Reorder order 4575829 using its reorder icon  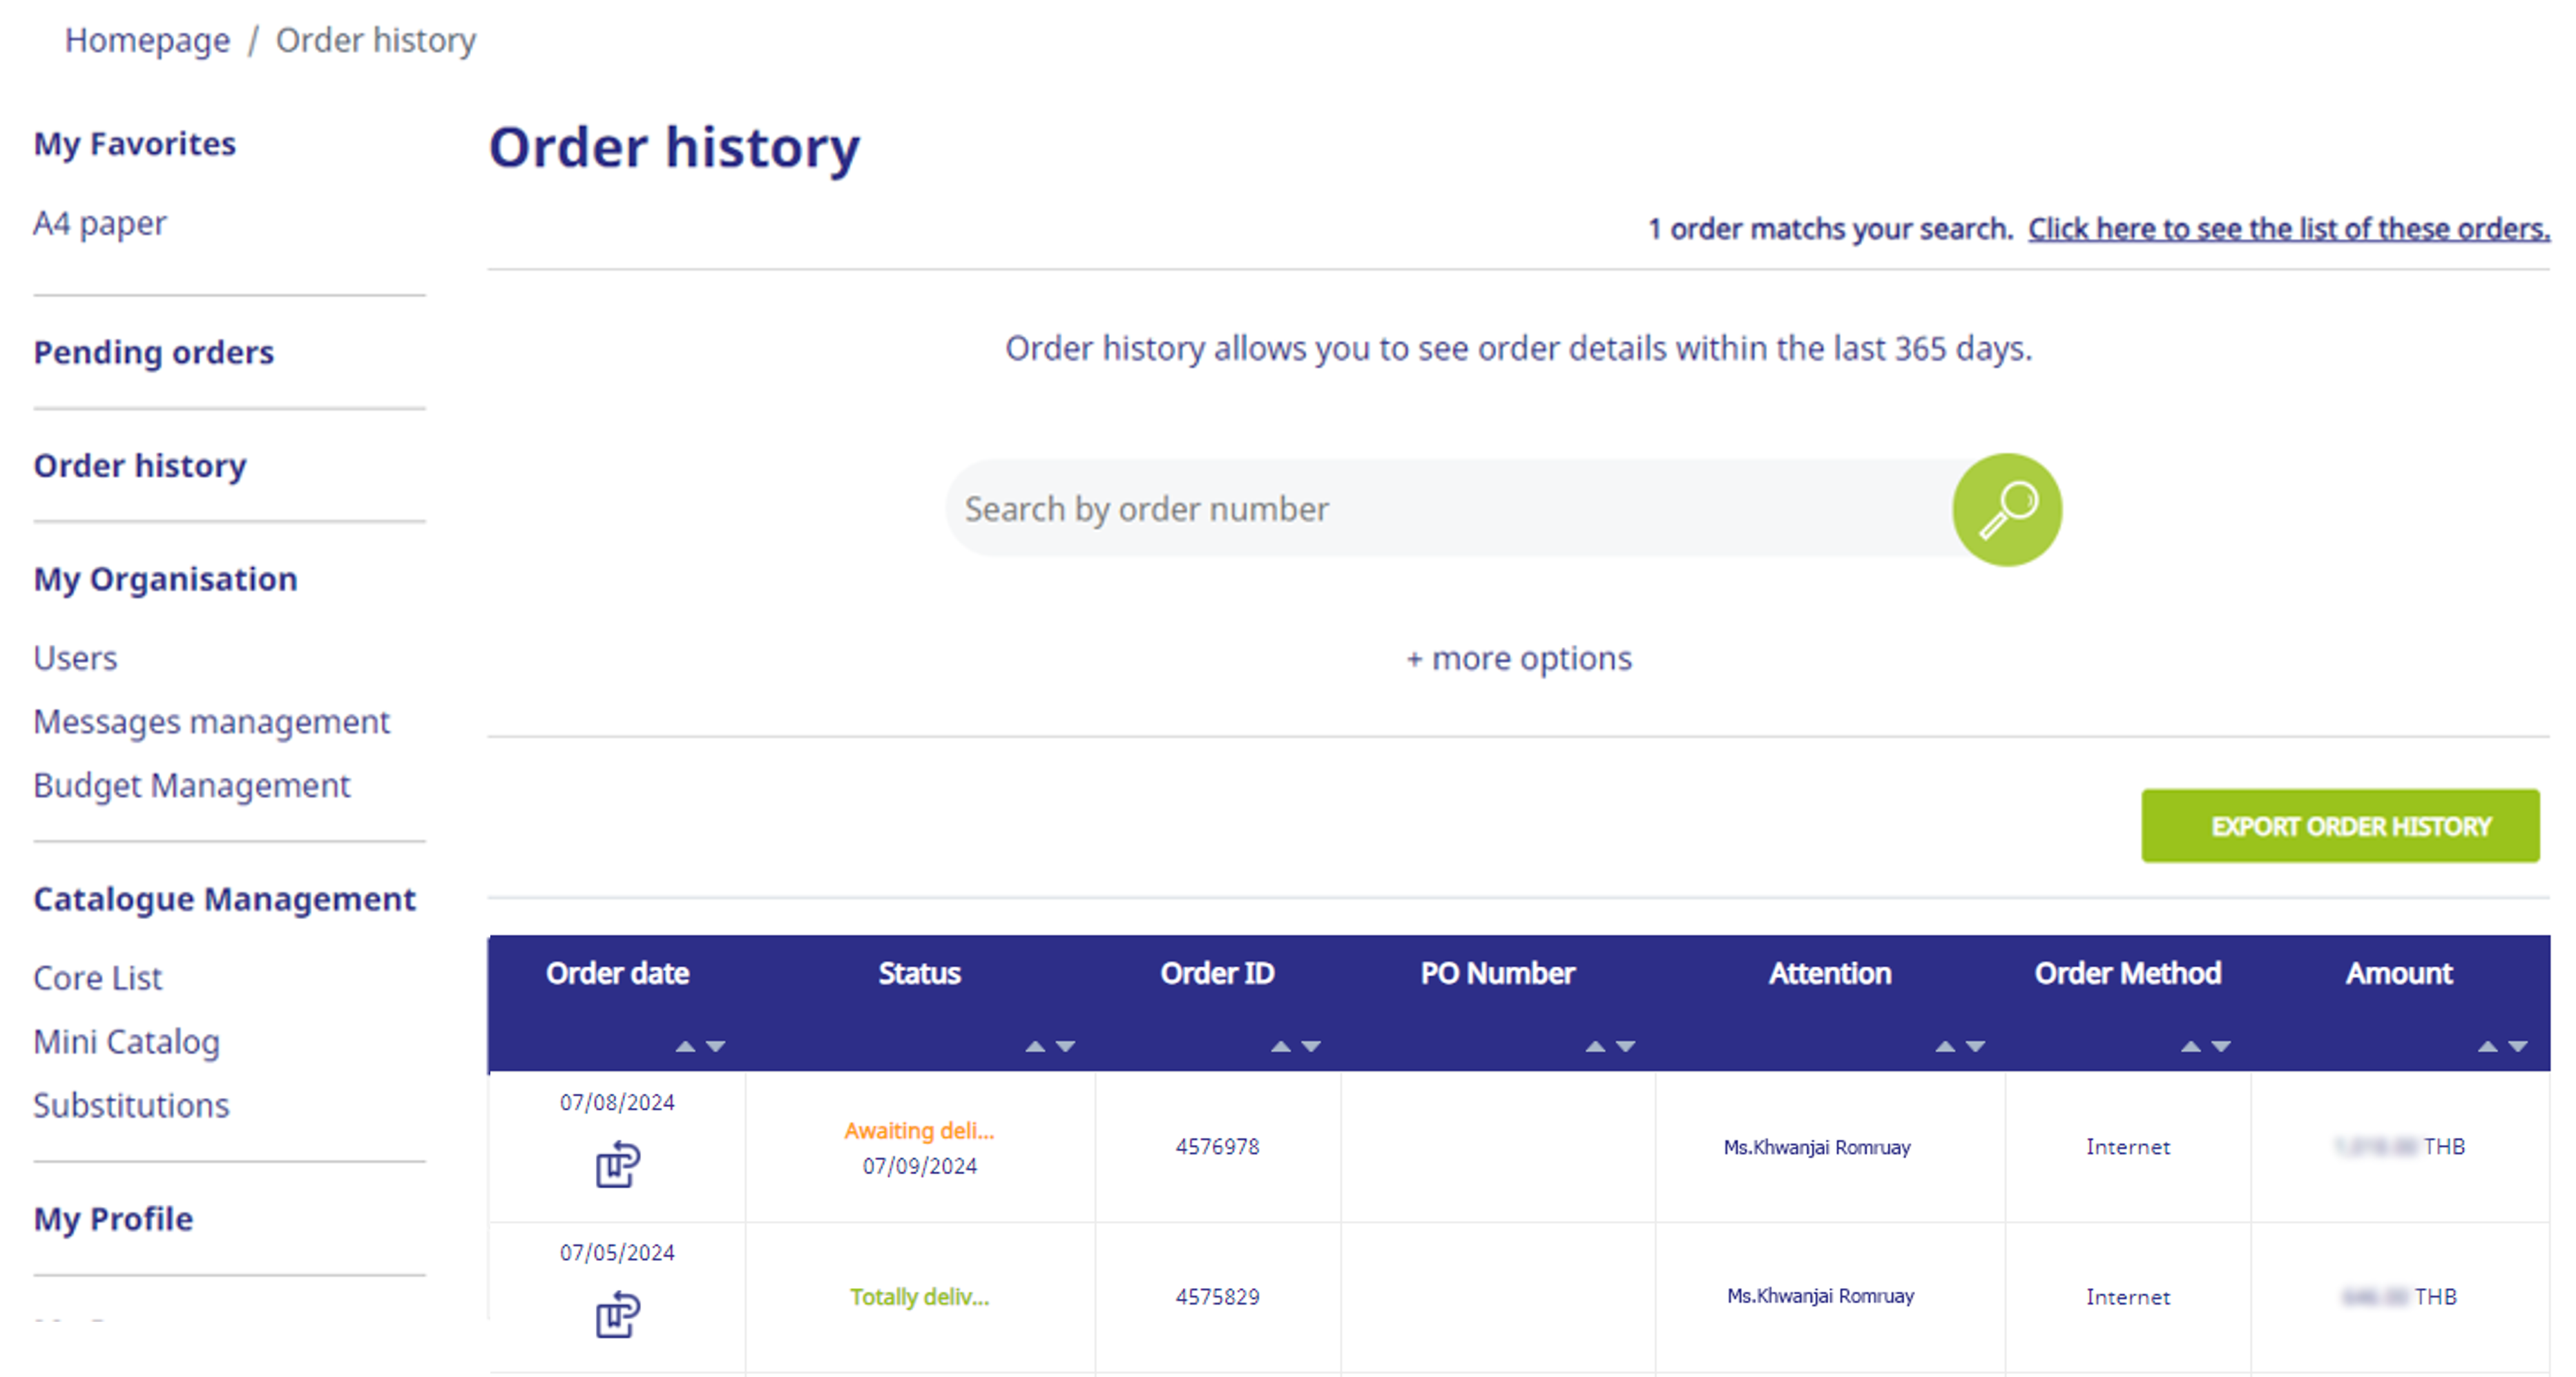point(618,1314)
